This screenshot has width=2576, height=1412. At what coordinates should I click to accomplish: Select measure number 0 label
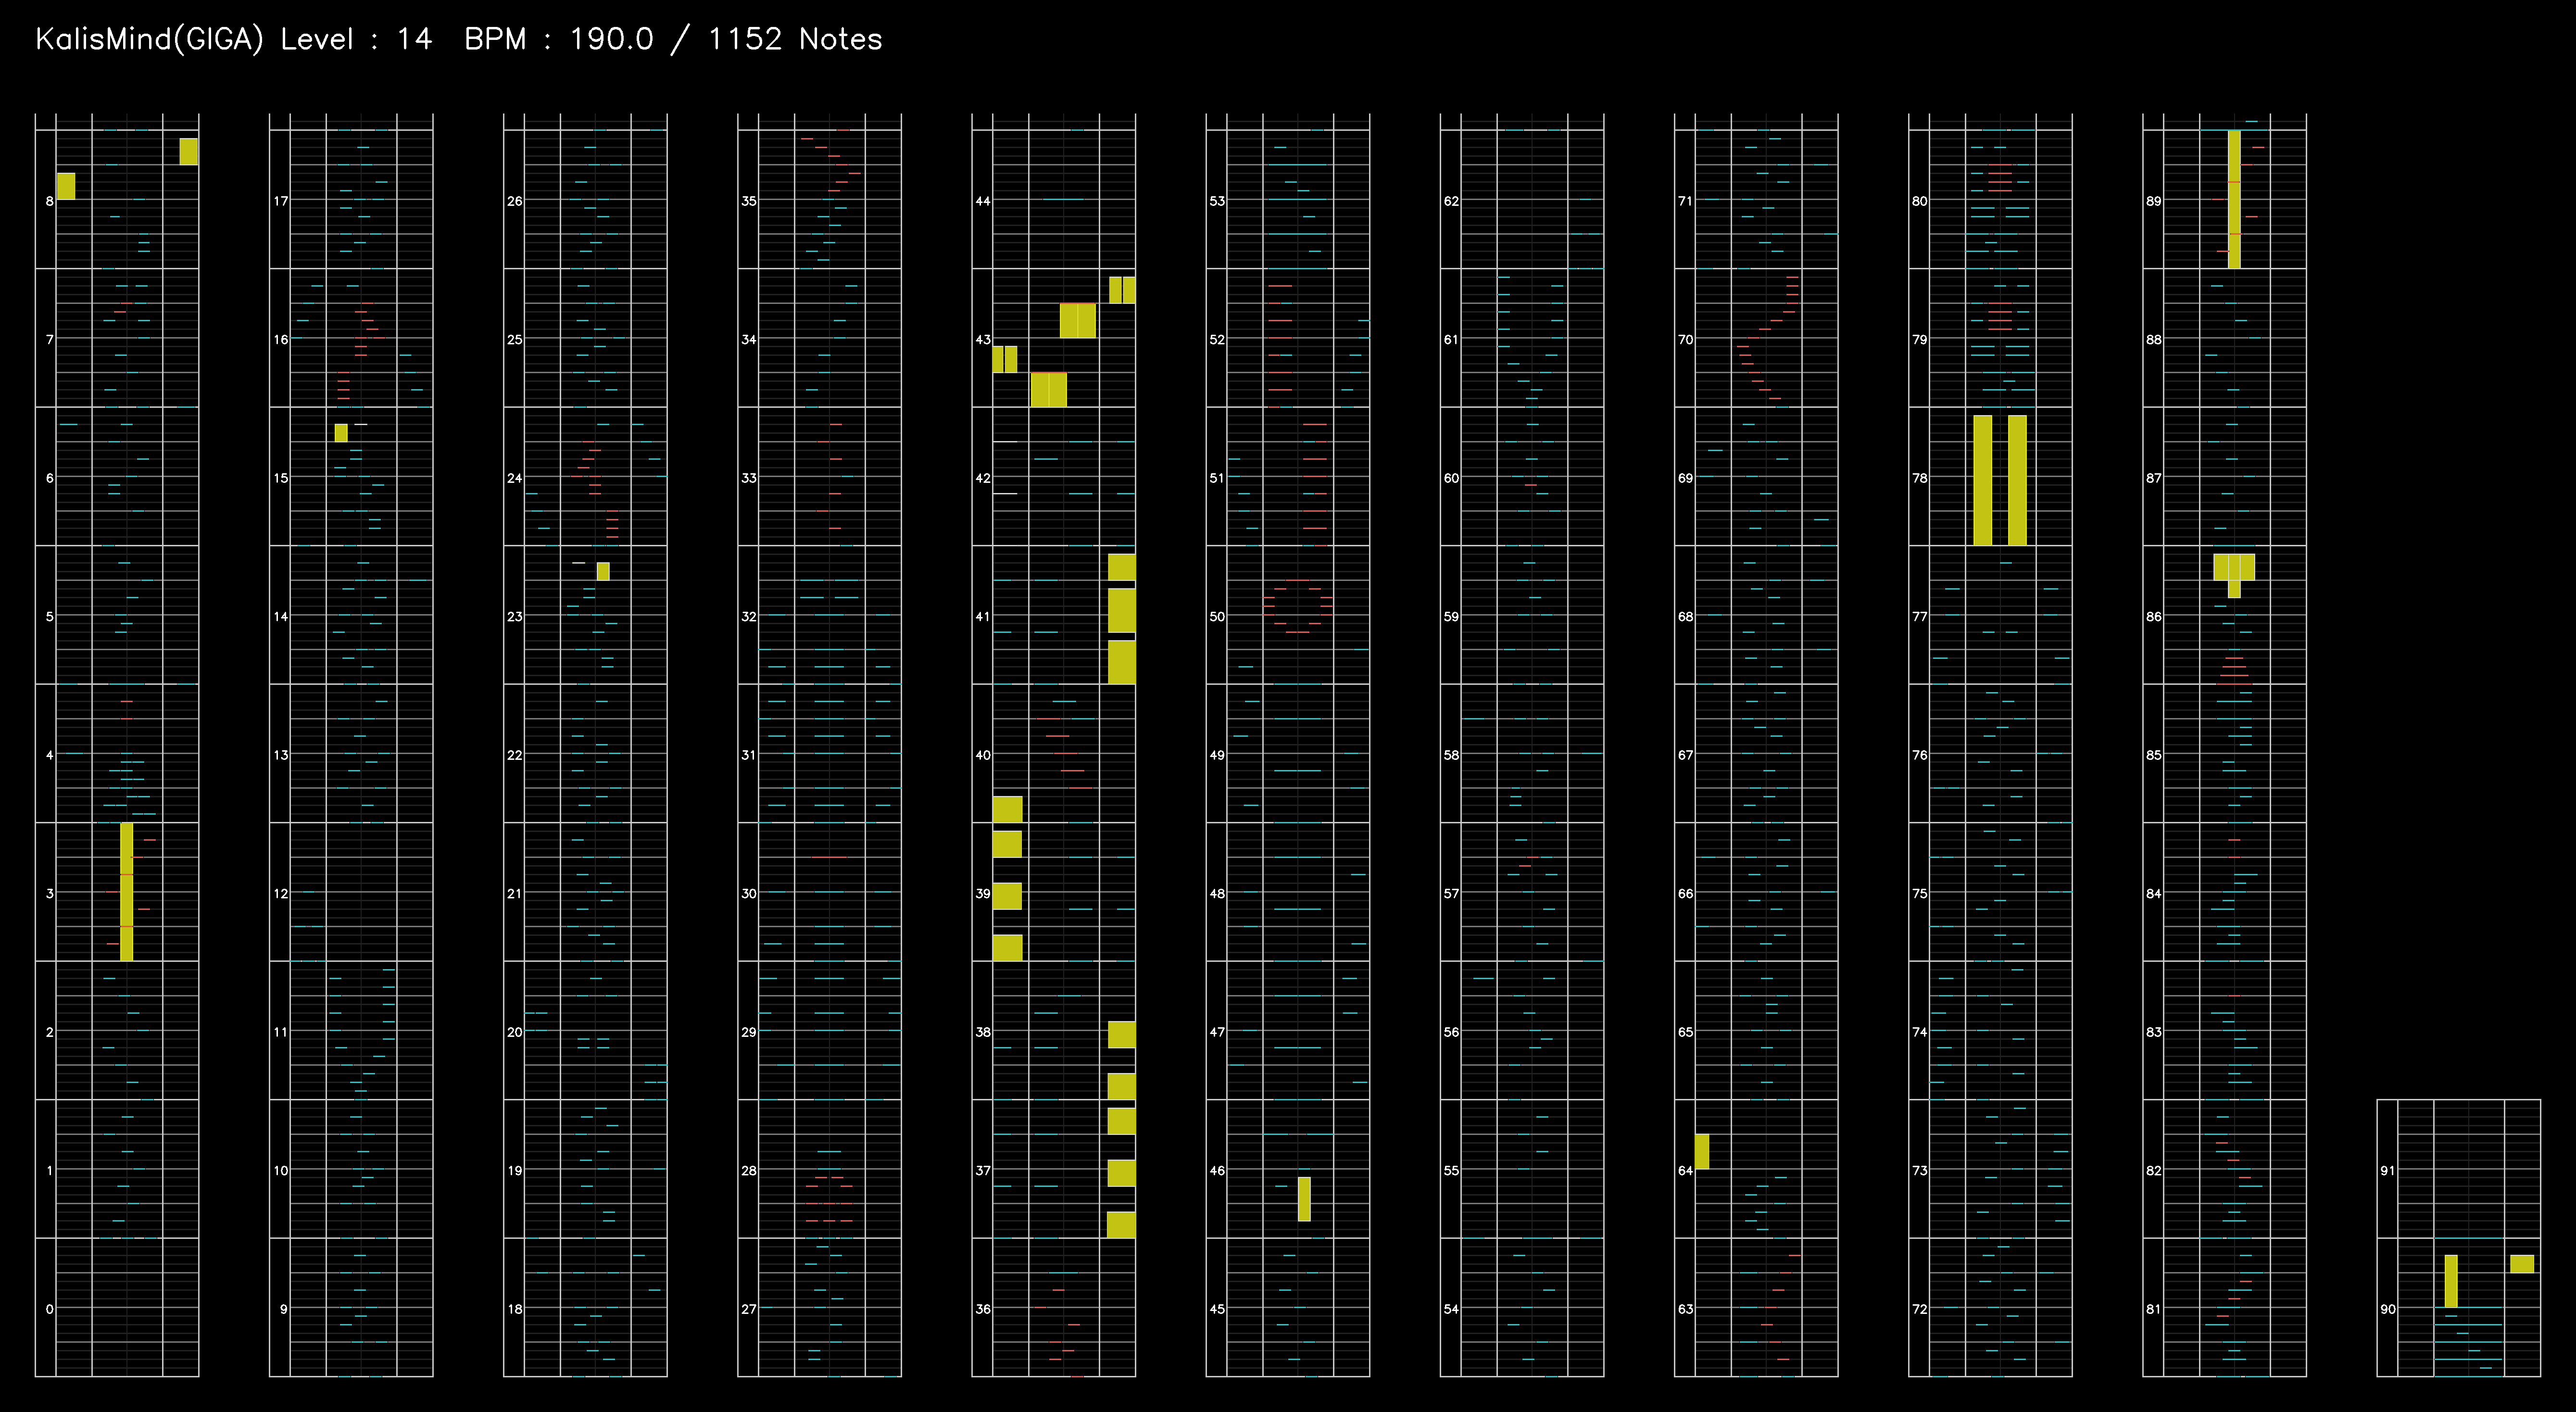pyautogui.click(x=50, y=1309)
